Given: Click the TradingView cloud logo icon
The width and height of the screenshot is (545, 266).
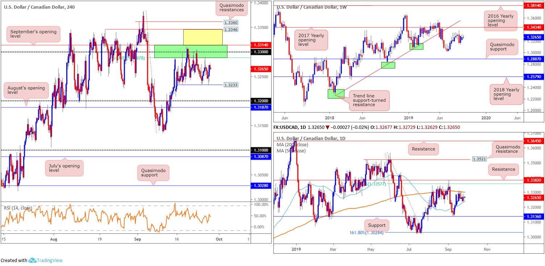Looking at the screenshot, I should tap(32, 260).
